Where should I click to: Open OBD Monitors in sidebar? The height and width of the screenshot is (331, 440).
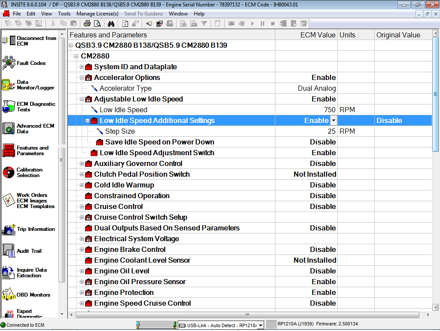(x=26, y=294)
